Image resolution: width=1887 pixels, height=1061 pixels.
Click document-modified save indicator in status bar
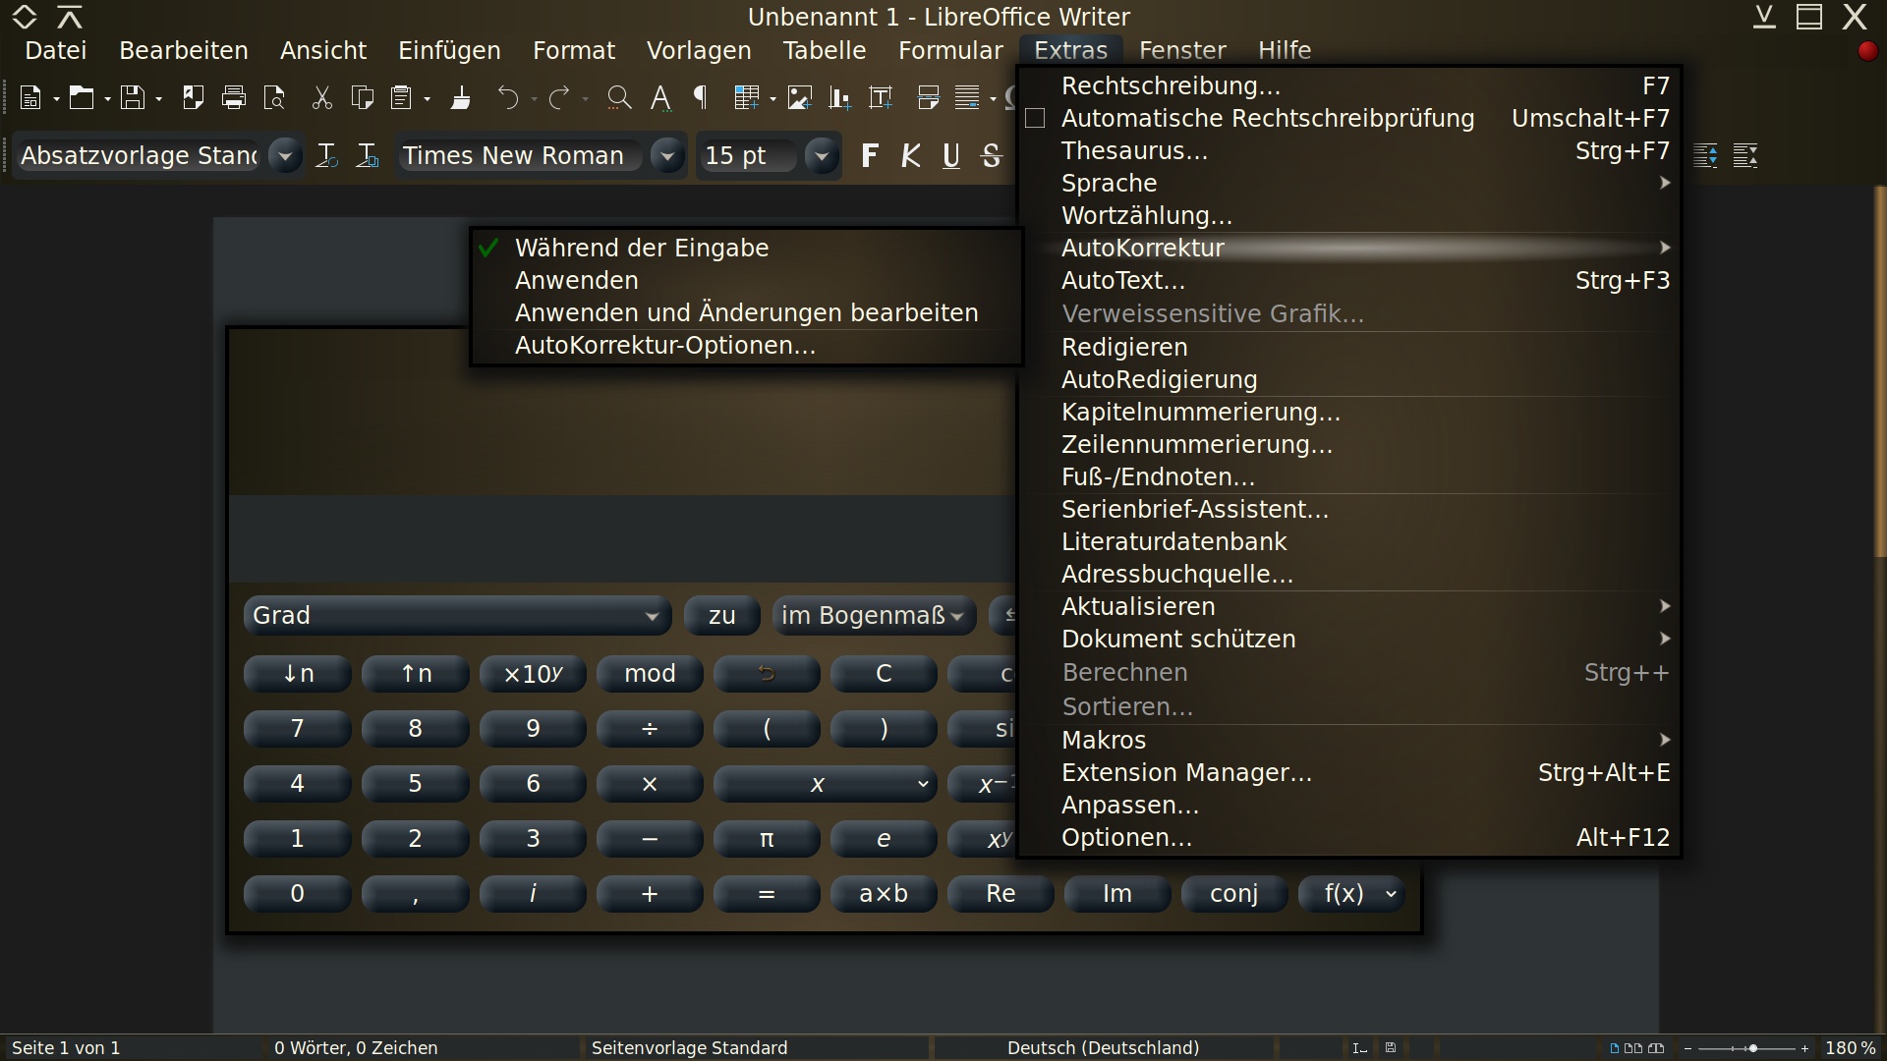tap(1391, 1048)
